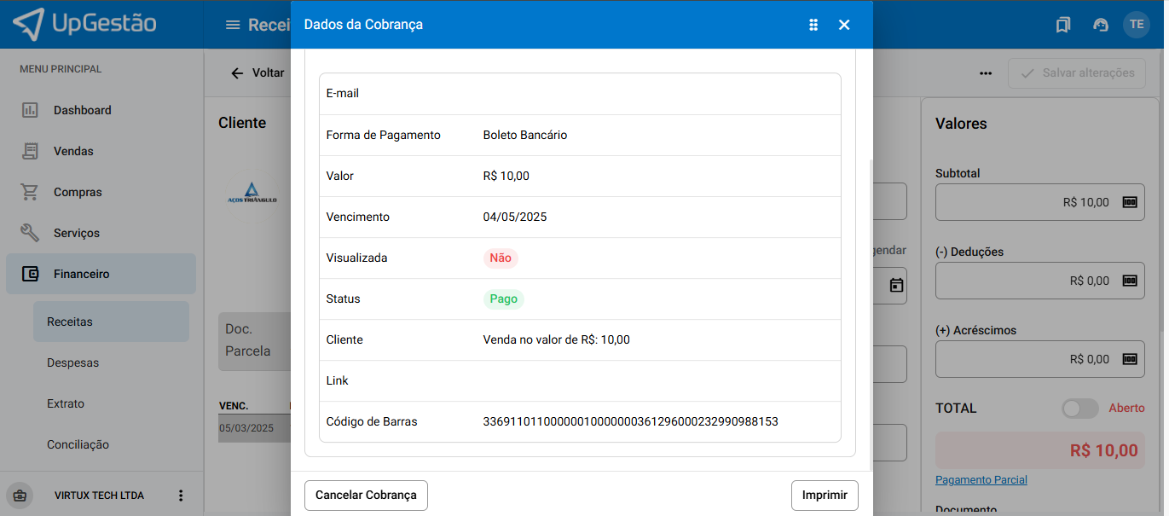Open the bookmarks icon in header
The height and width of the screenshot is (516, 1169).
click(1062, 25)
